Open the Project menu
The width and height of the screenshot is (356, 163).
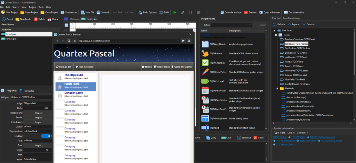[x=32, y=7]
